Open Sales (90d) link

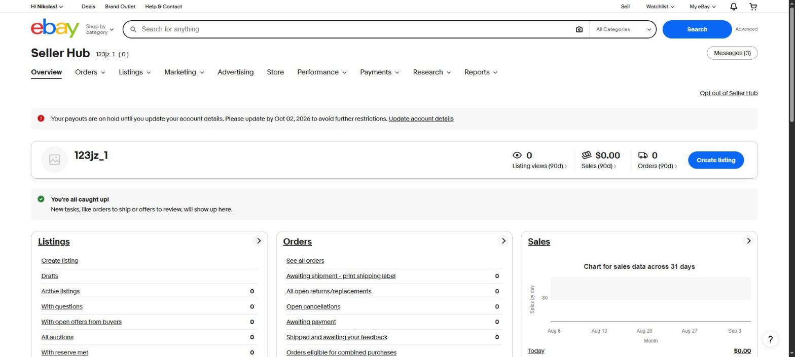pos(598,166)
